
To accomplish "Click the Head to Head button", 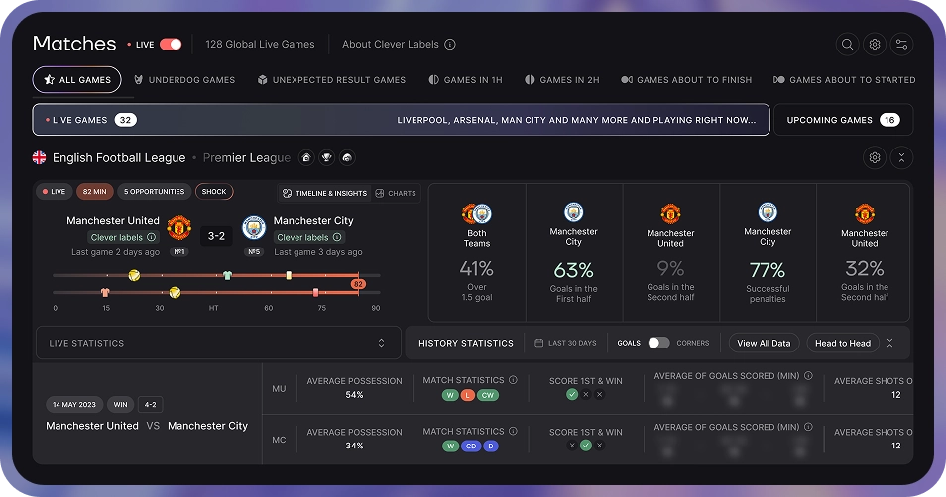I will 843,343.
